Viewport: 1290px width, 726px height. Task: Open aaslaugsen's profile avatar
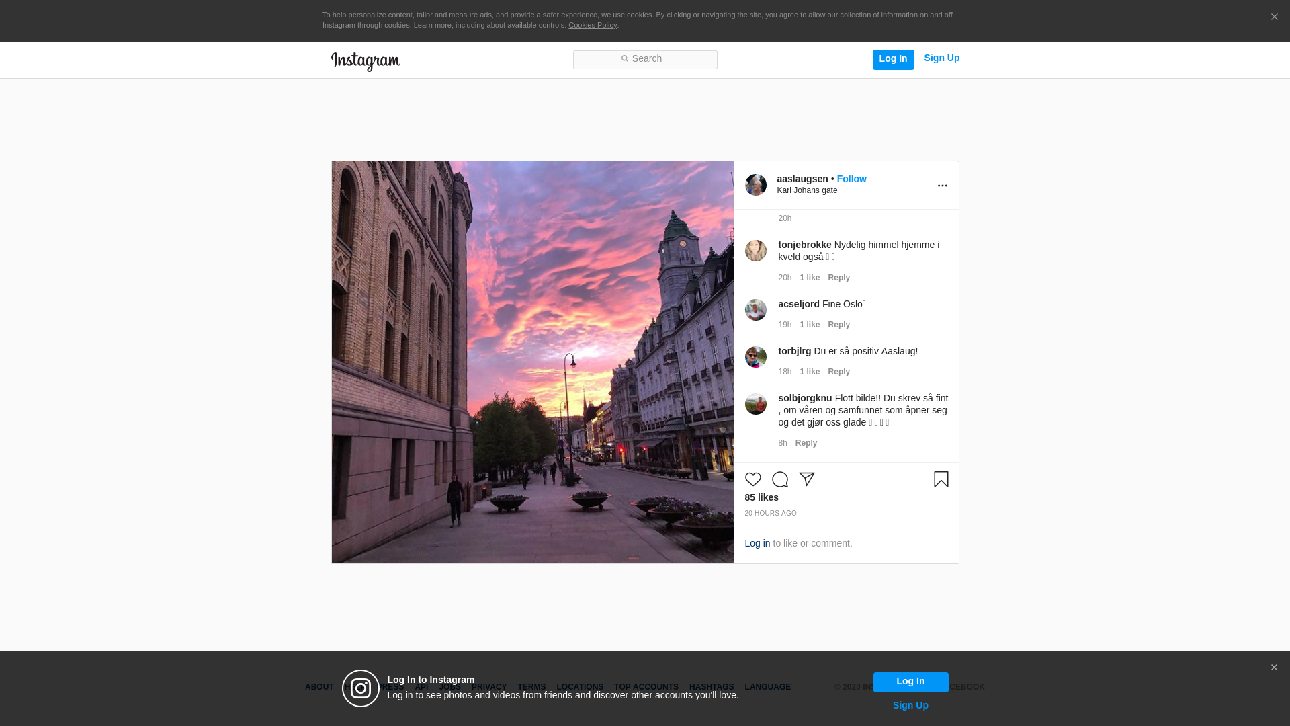pos(755,185)
